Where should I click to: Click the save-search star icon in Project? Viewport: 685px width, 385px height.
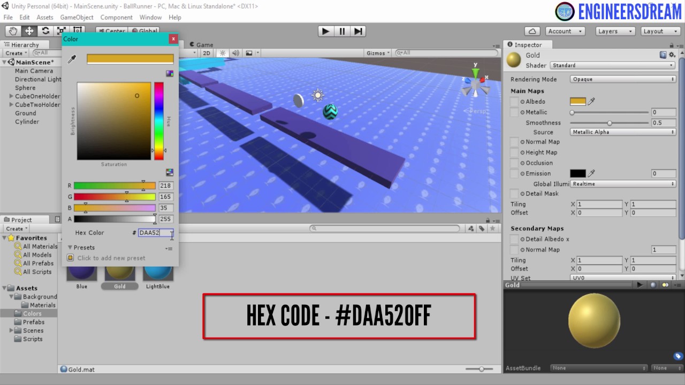492,228
